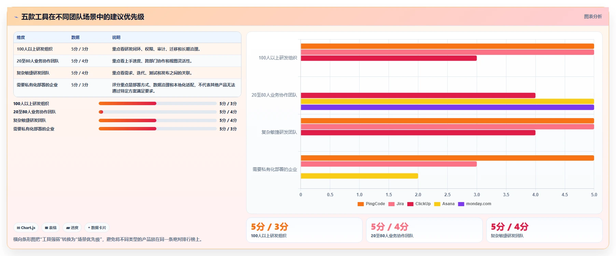
Task: Click 5分 / 4分 score beside 20至80人 progress bar
Action: pos(228,112)
